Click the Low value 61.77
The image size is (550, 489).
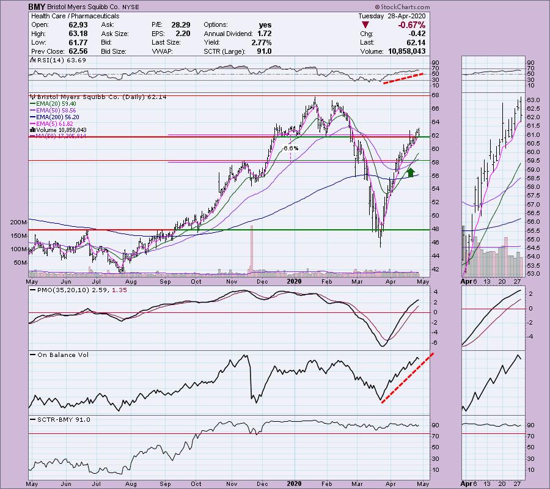[x=78, y=42]
